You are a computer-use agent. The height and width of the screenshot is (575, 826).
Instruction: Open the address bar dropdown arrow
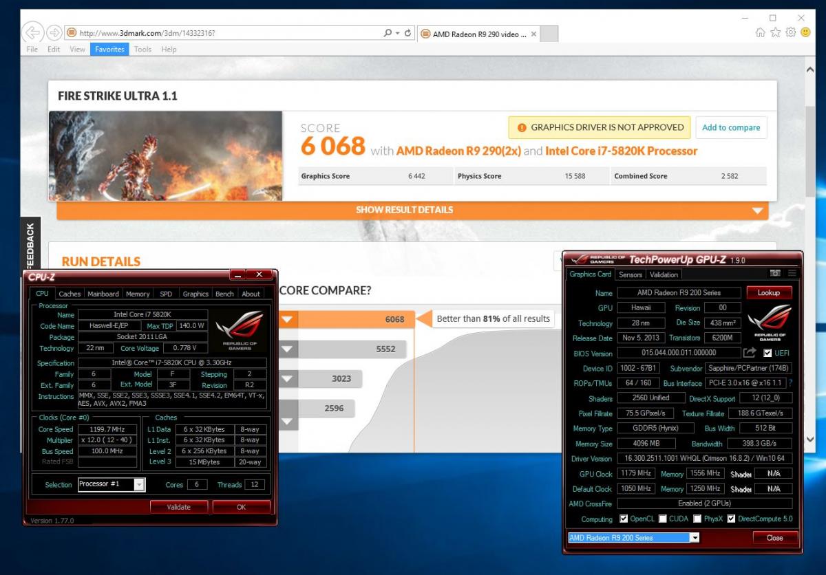tap(398, 33)
